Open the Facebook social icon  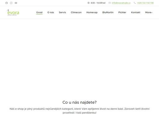(7, 3)
